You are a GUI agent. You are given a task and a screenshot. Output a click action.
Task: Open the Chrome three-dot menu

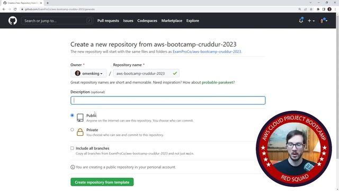[335, 10]
